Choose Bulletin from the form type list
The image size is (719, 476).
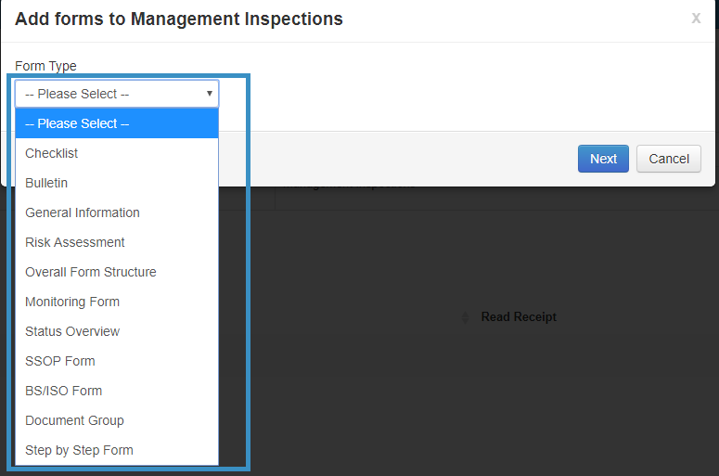tap(117, 183)
